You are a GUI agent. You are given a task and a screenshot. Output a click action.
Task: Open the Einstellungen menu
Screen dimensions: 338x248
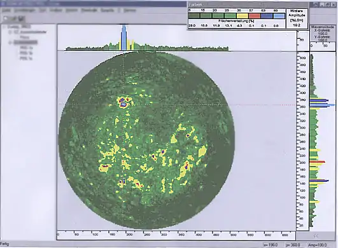pos(25,10)
